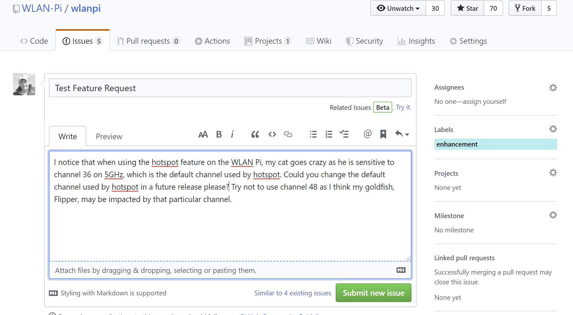Click the issue title input field
Image resolution: width=573 pixels, height=315 pixels.
[x=230, y=88]
